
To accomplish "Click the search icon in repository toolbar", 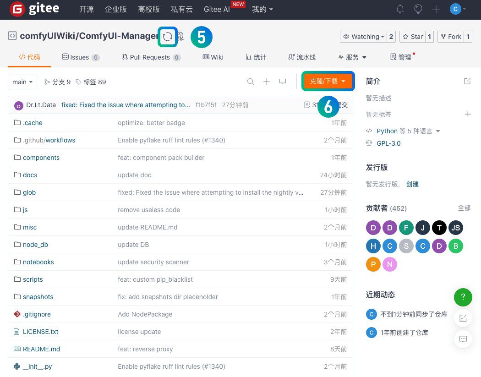I will tap(251, 82).
